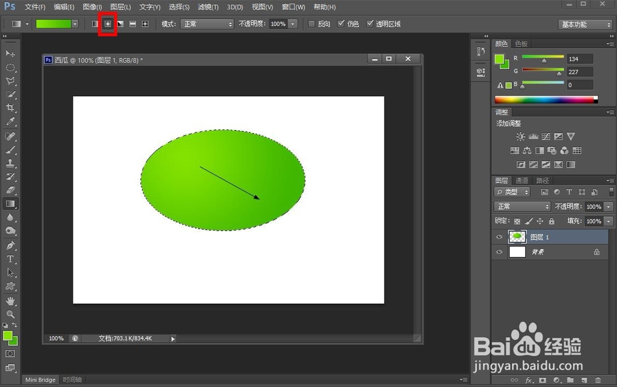Open the 滤镜(T) menu
This screenshot has height=387, width=617.
click(x=208, y=7)
